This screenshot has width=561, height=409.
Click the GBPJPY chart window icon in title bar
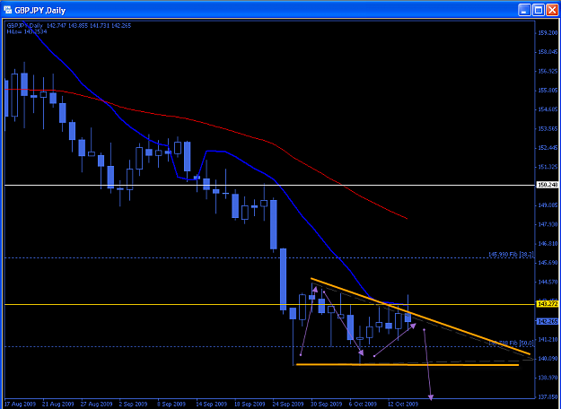pyautogui.click(x=7, y=10)
